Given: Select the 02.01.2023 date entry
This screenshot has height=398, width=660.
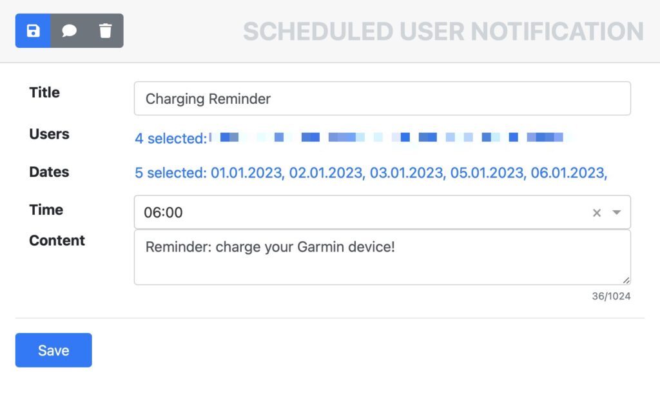Looking at the screenshot, I should (x=327, y=173).
